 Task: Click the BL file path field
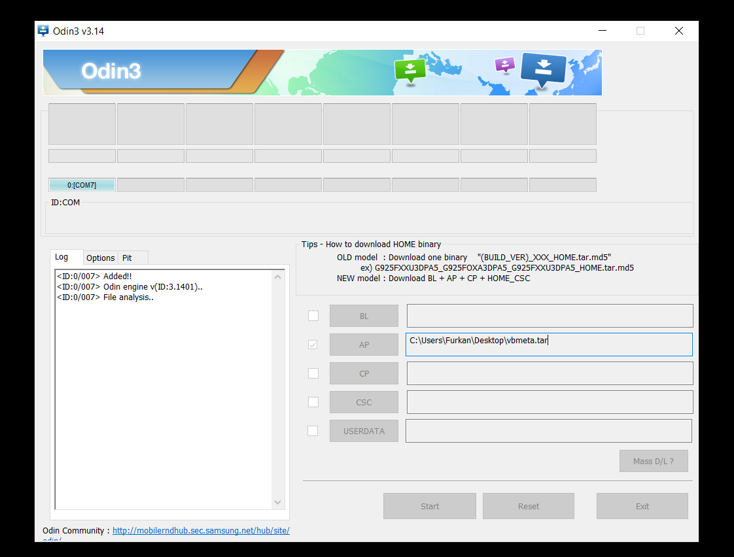[550, 316]
